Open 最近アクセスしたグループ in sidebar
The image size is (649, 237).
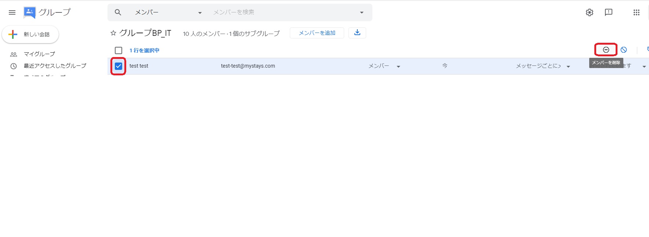point(55,66)
